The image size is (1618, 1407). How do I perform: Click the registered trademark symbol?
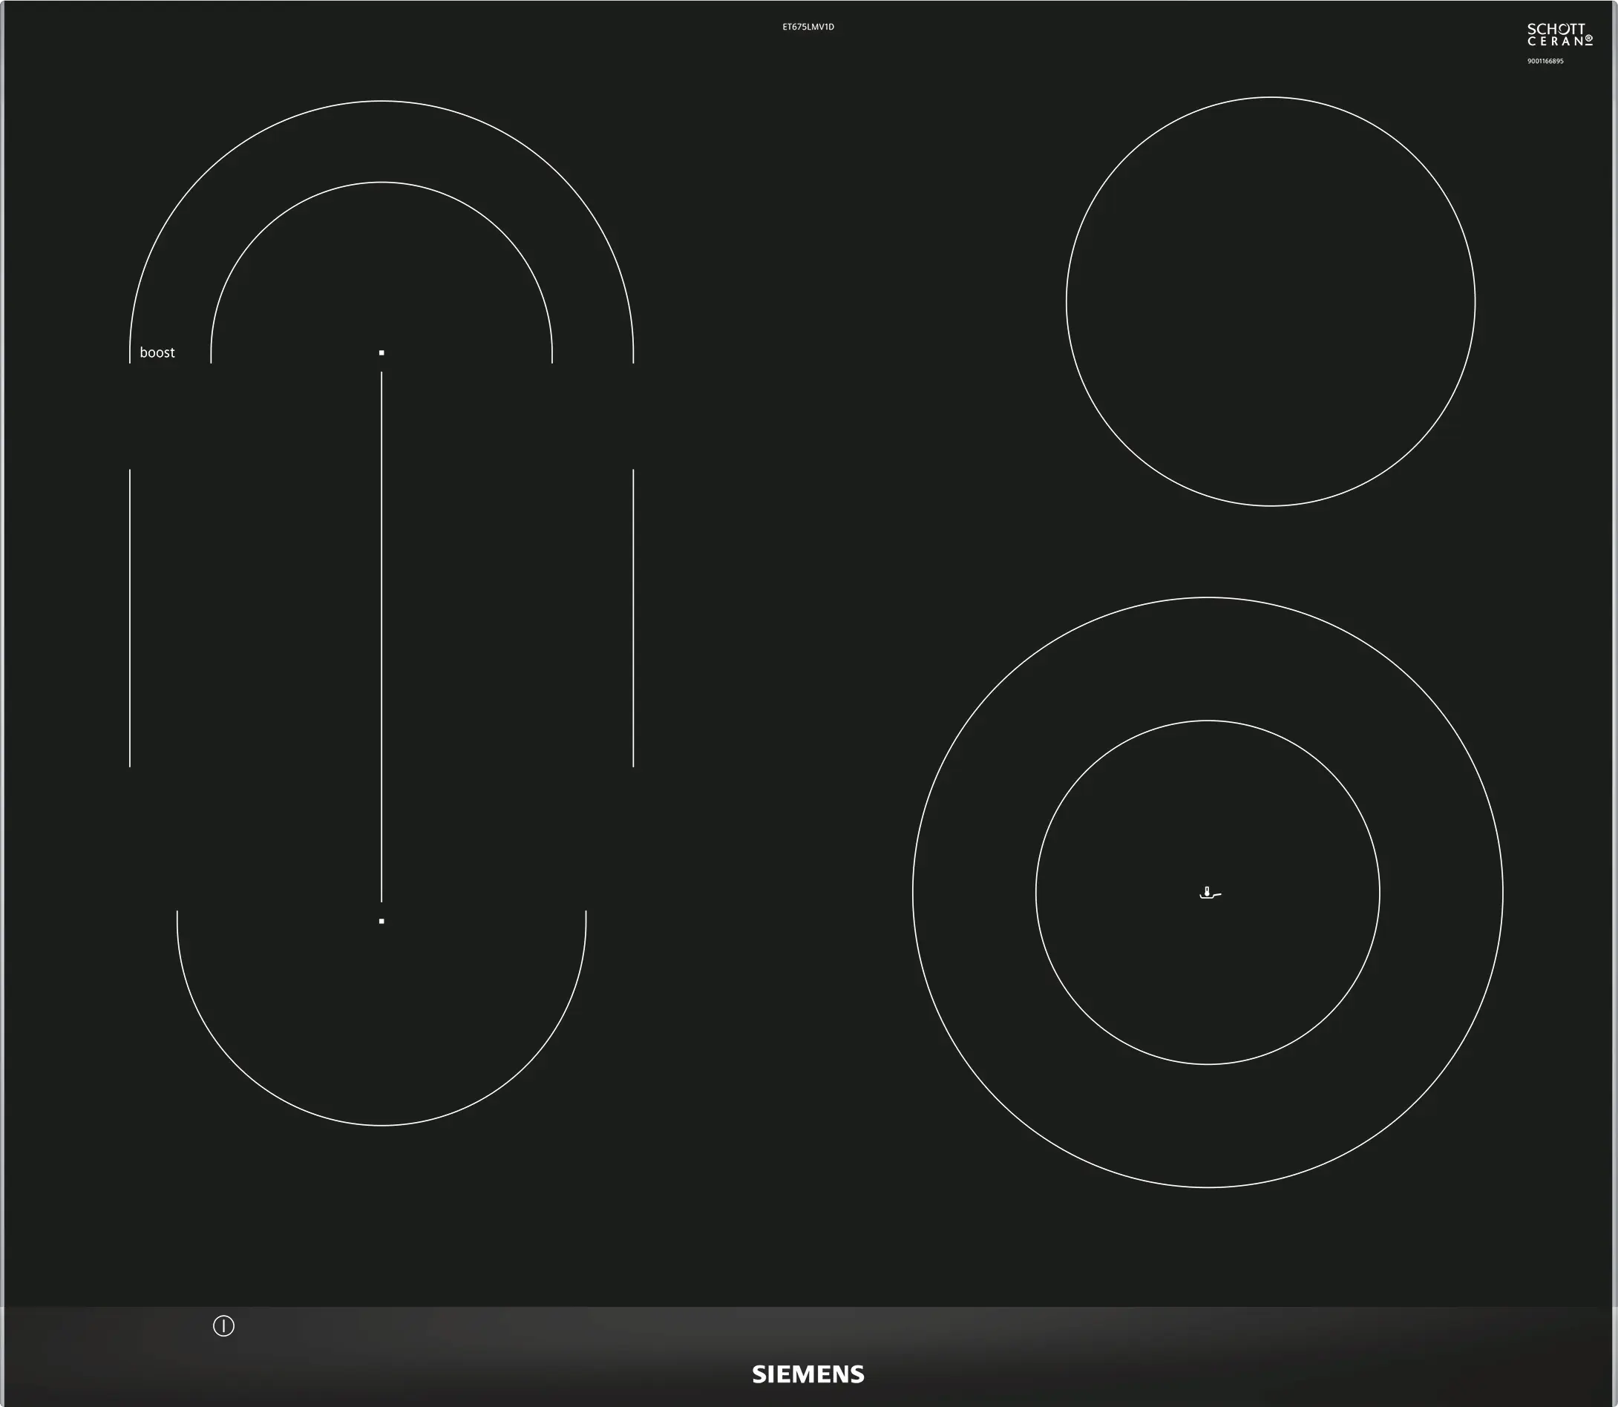point(1588,38)
